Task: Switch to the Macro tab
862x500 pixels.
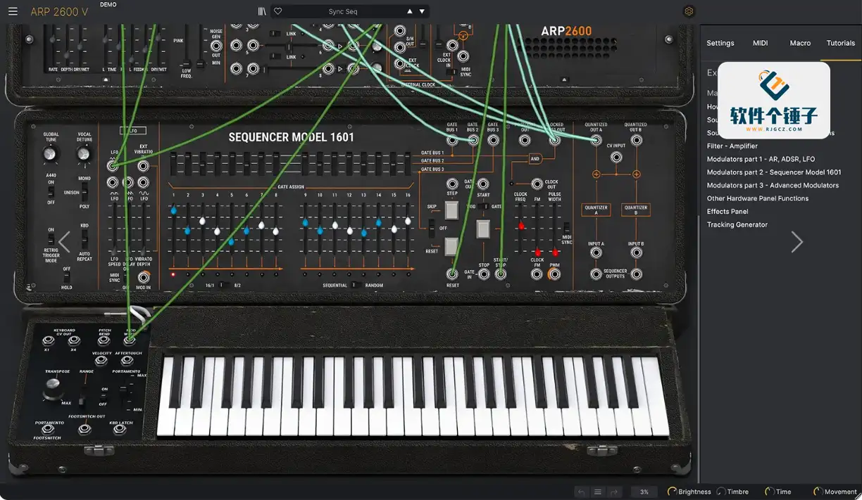Action: (800, 43)
